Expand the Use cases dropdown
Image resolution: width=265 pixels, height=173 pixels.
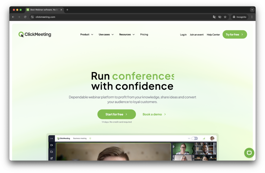point(106,34)
